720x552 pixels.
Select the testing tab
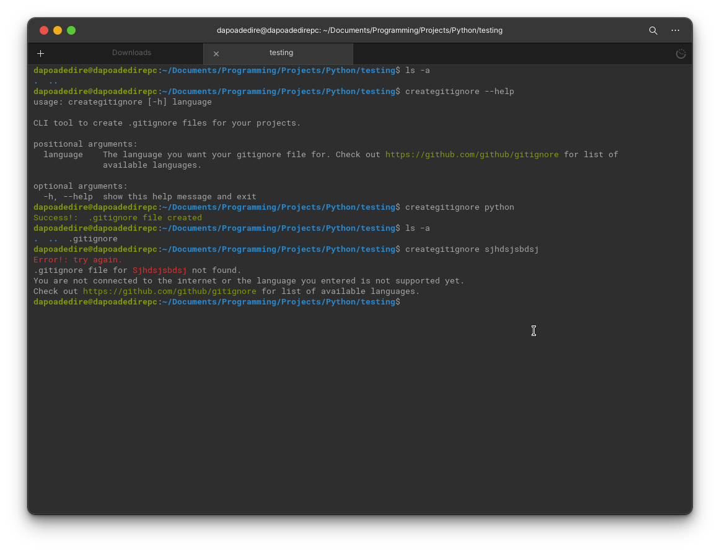coord(281,53)
